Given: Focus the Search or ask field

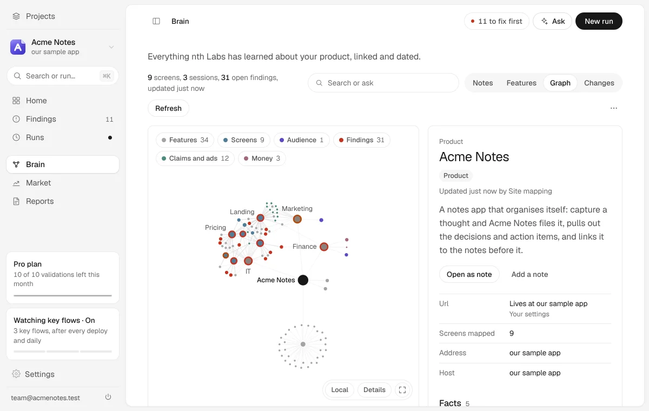Looking at the screenshot, I should coord(383,83).
